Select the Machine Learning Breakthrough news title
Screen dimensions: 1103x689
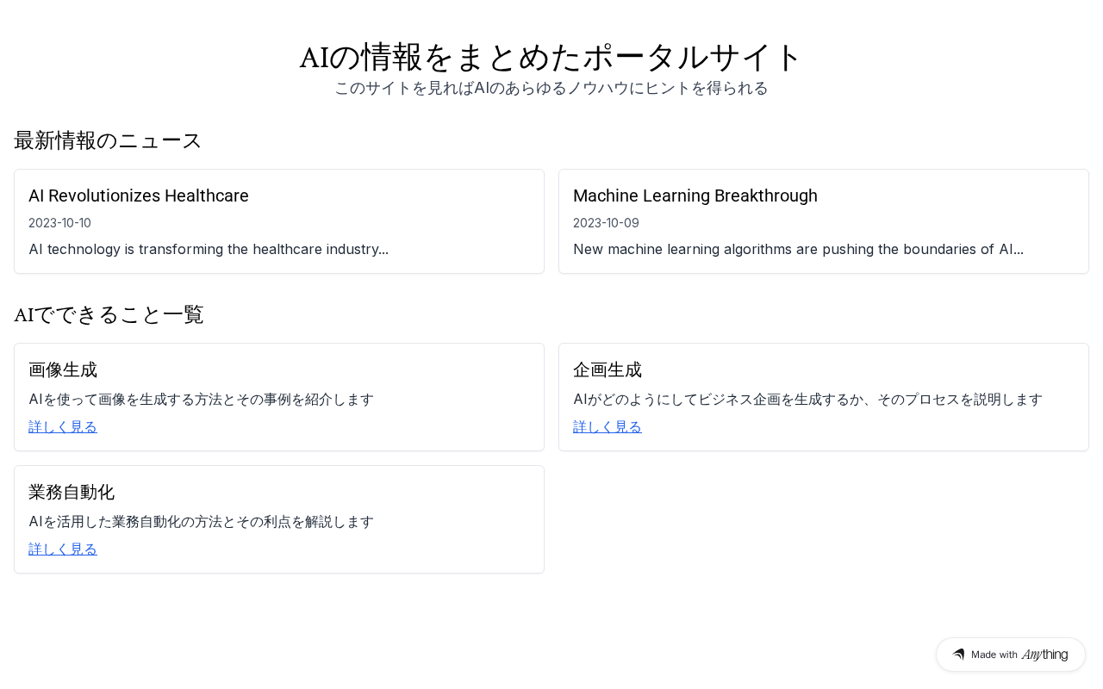point(695,196)
